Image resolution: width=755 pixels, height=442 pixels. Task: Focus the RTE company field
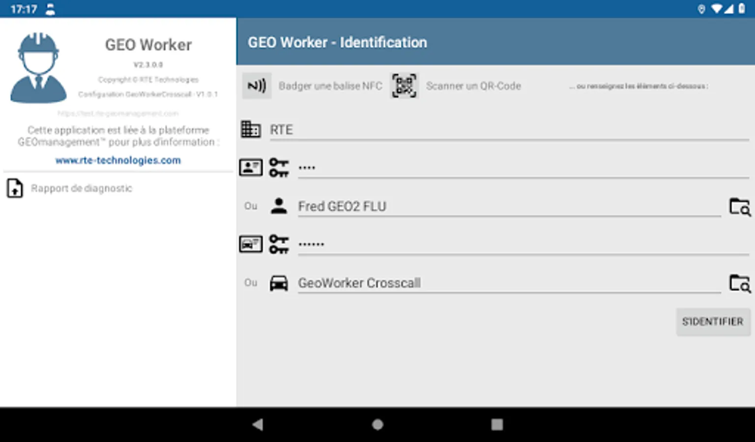click(x=509, y=130)
